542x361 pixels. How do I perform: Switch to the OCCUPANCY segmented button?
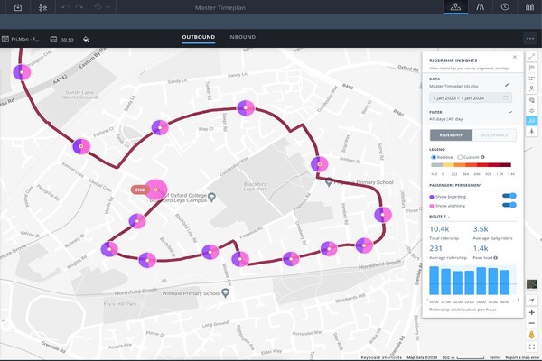click(494, 135)
